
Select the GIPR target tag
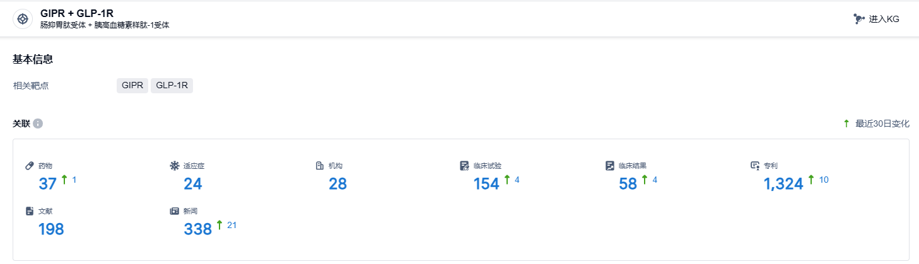click(x=132, y=86)
